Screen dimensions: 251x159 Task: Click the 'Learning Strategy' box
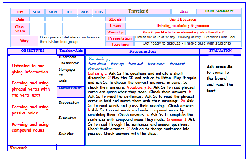coord(71,92)
